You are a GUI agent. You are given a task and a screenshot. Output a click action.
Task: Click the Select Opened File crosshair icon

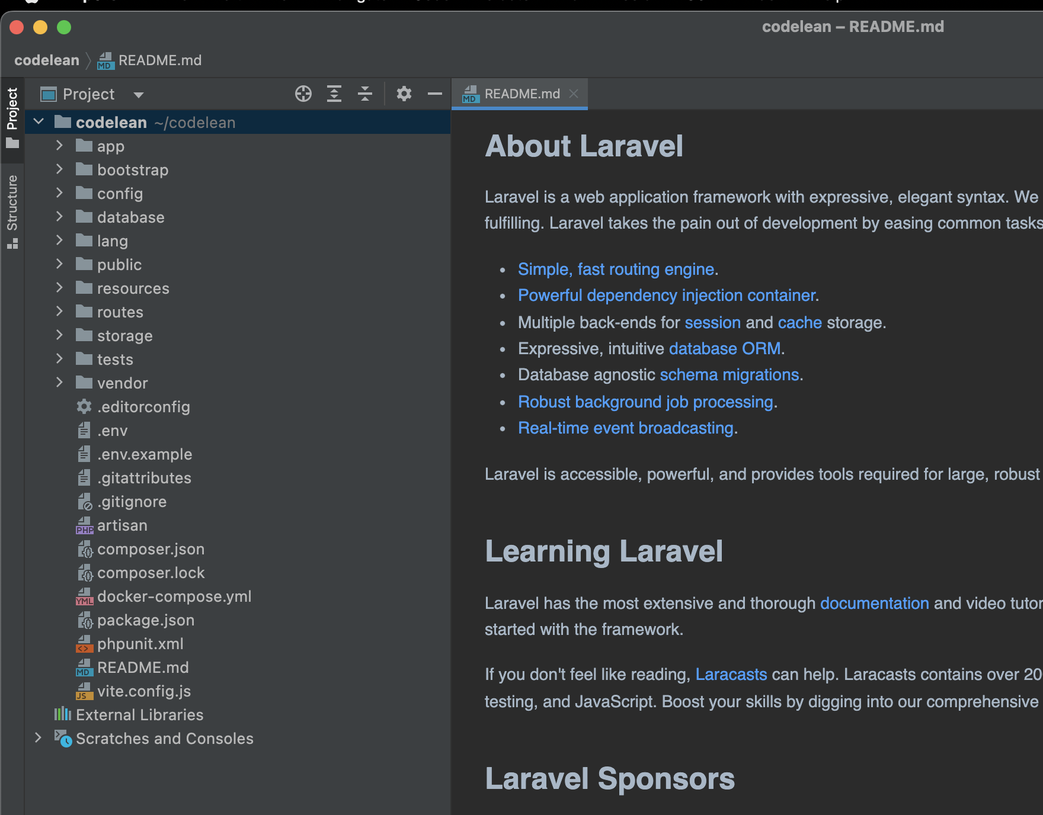coord(303,94)
